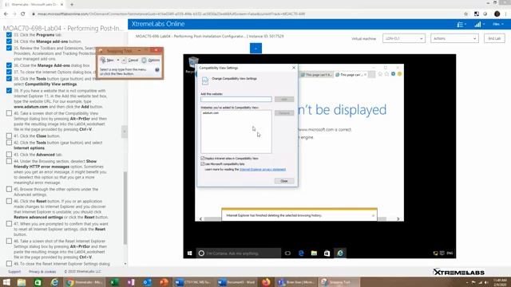Collapse the instructions panel with the side handle
511x287 pixels.
[x=125, y=132]
